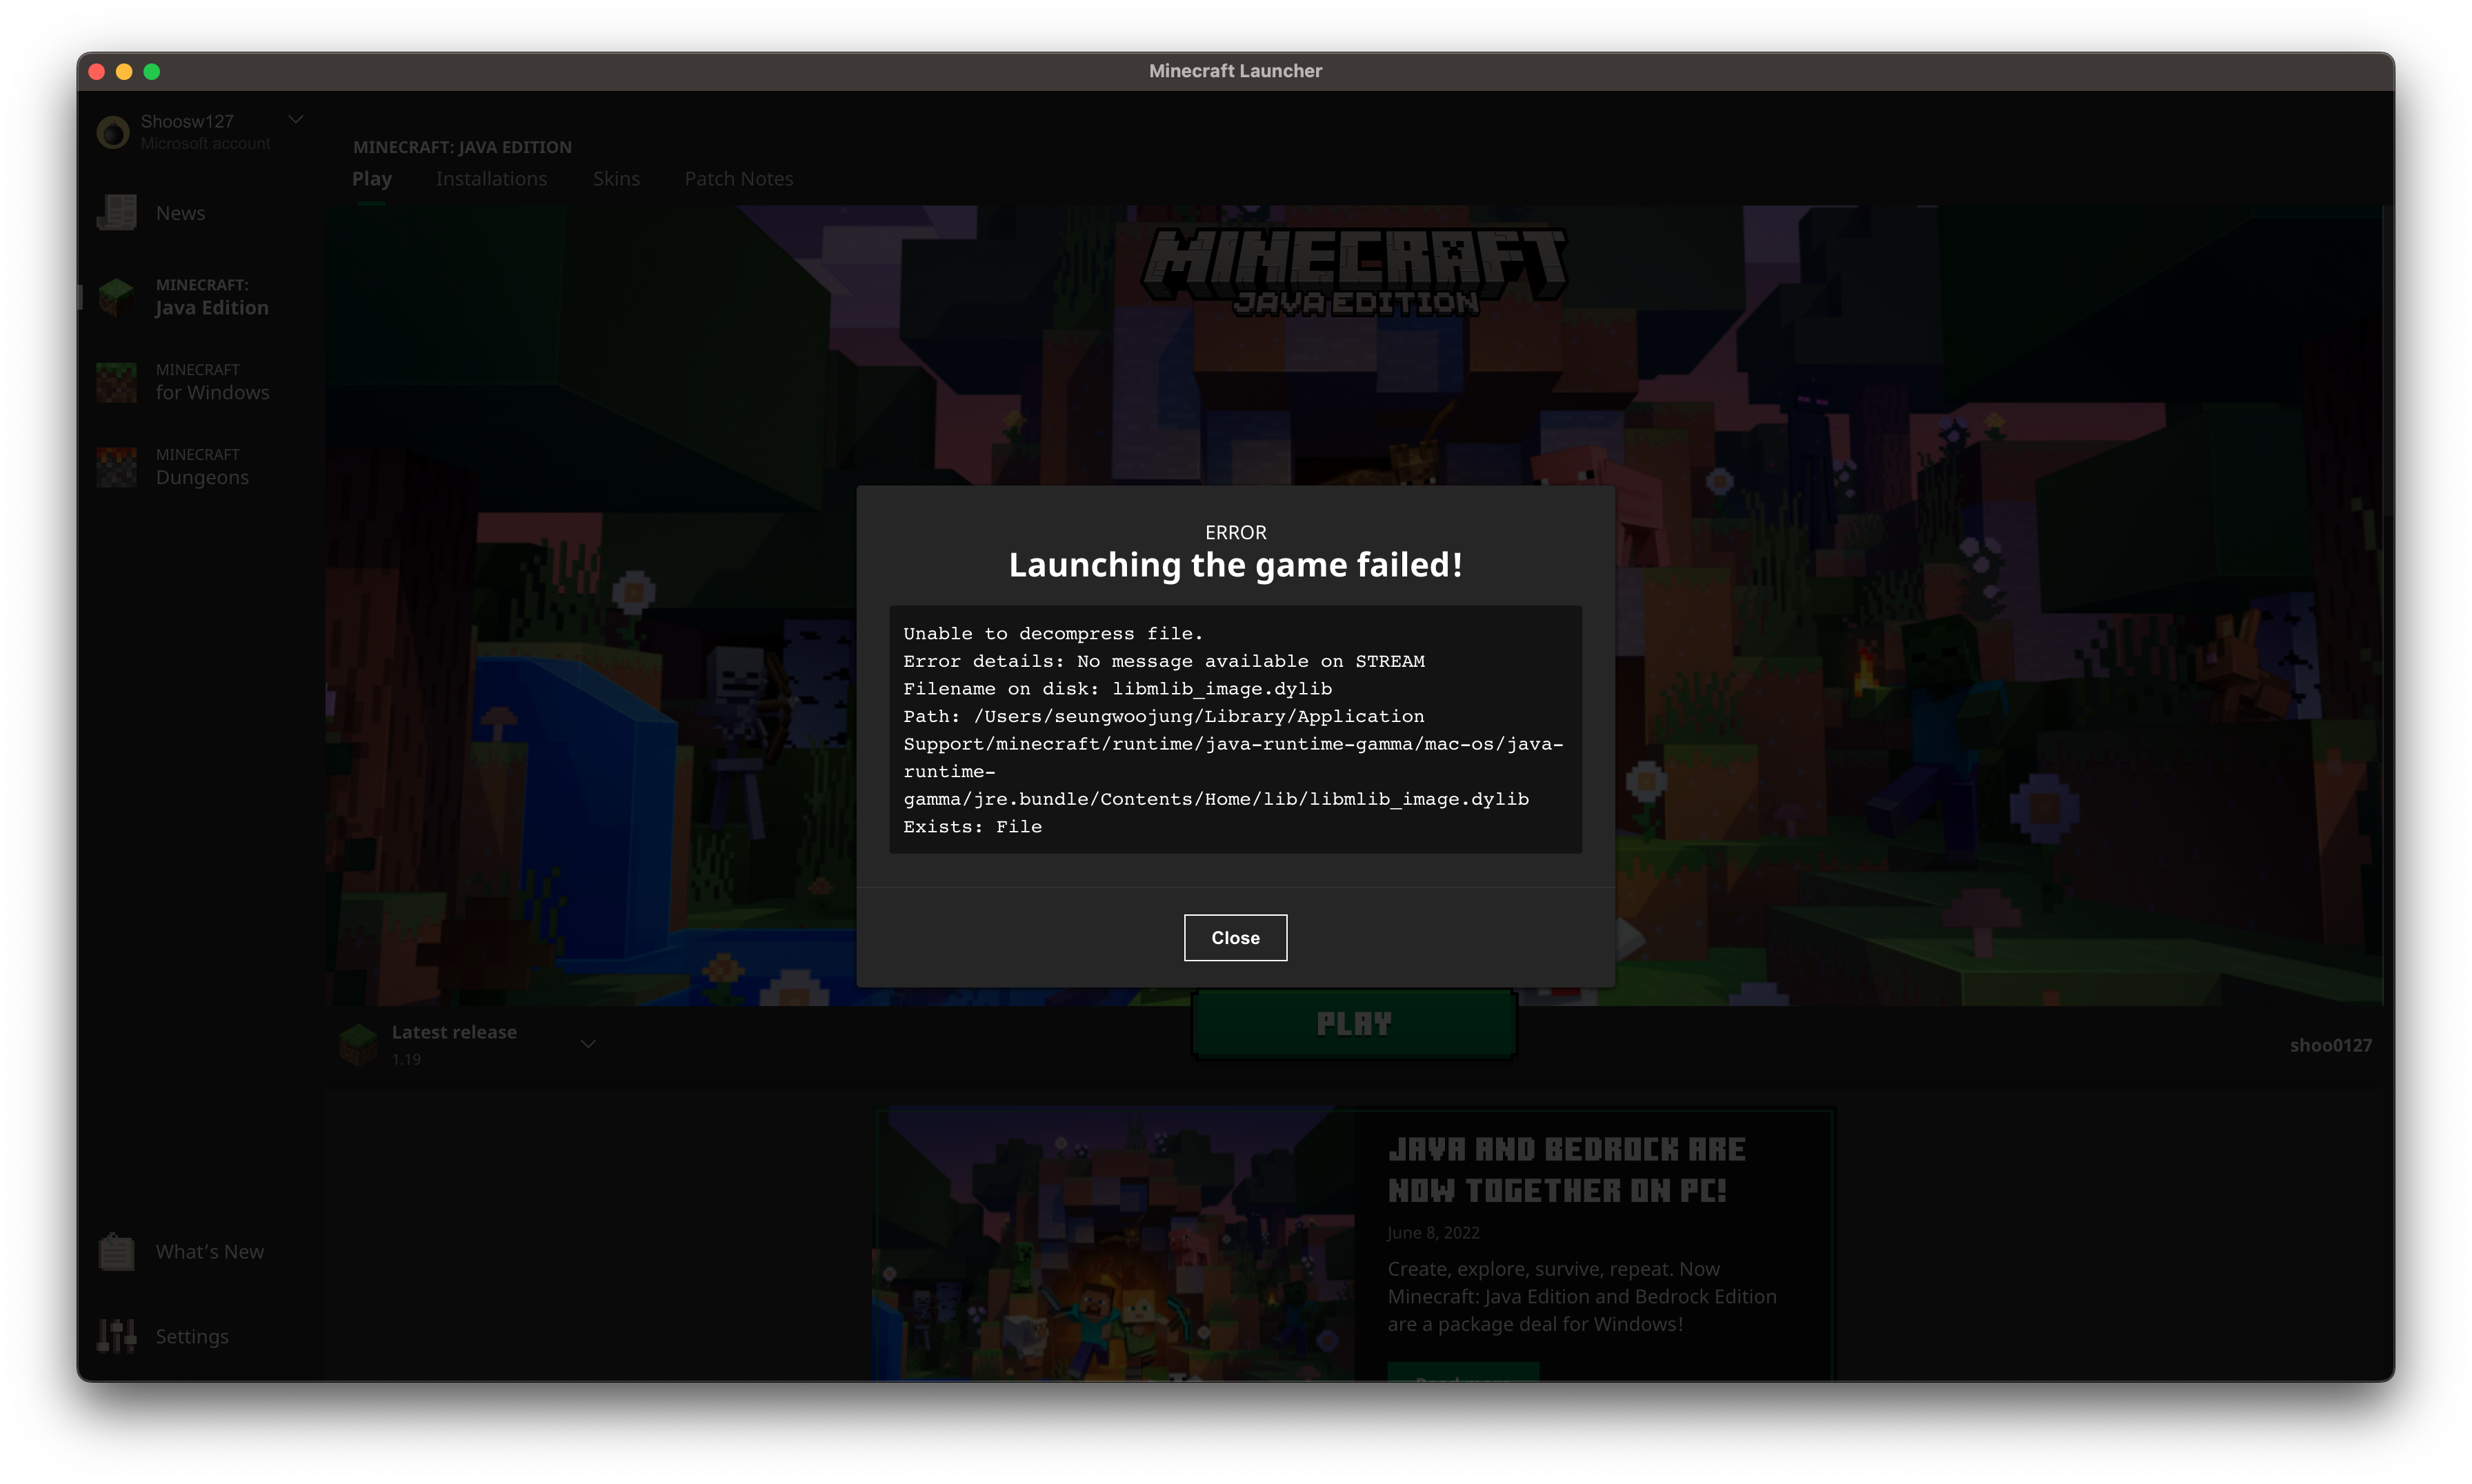Select the Java Edition grass block icon
The image size is (2472, 1484).
point(117,297)
